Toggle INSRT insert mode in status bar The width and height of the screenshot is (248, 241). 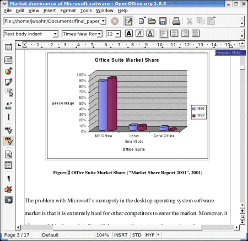(121, 235)
